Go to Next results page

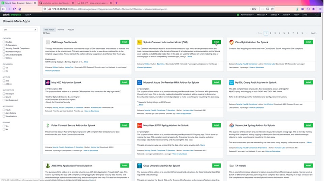(314, 33)
